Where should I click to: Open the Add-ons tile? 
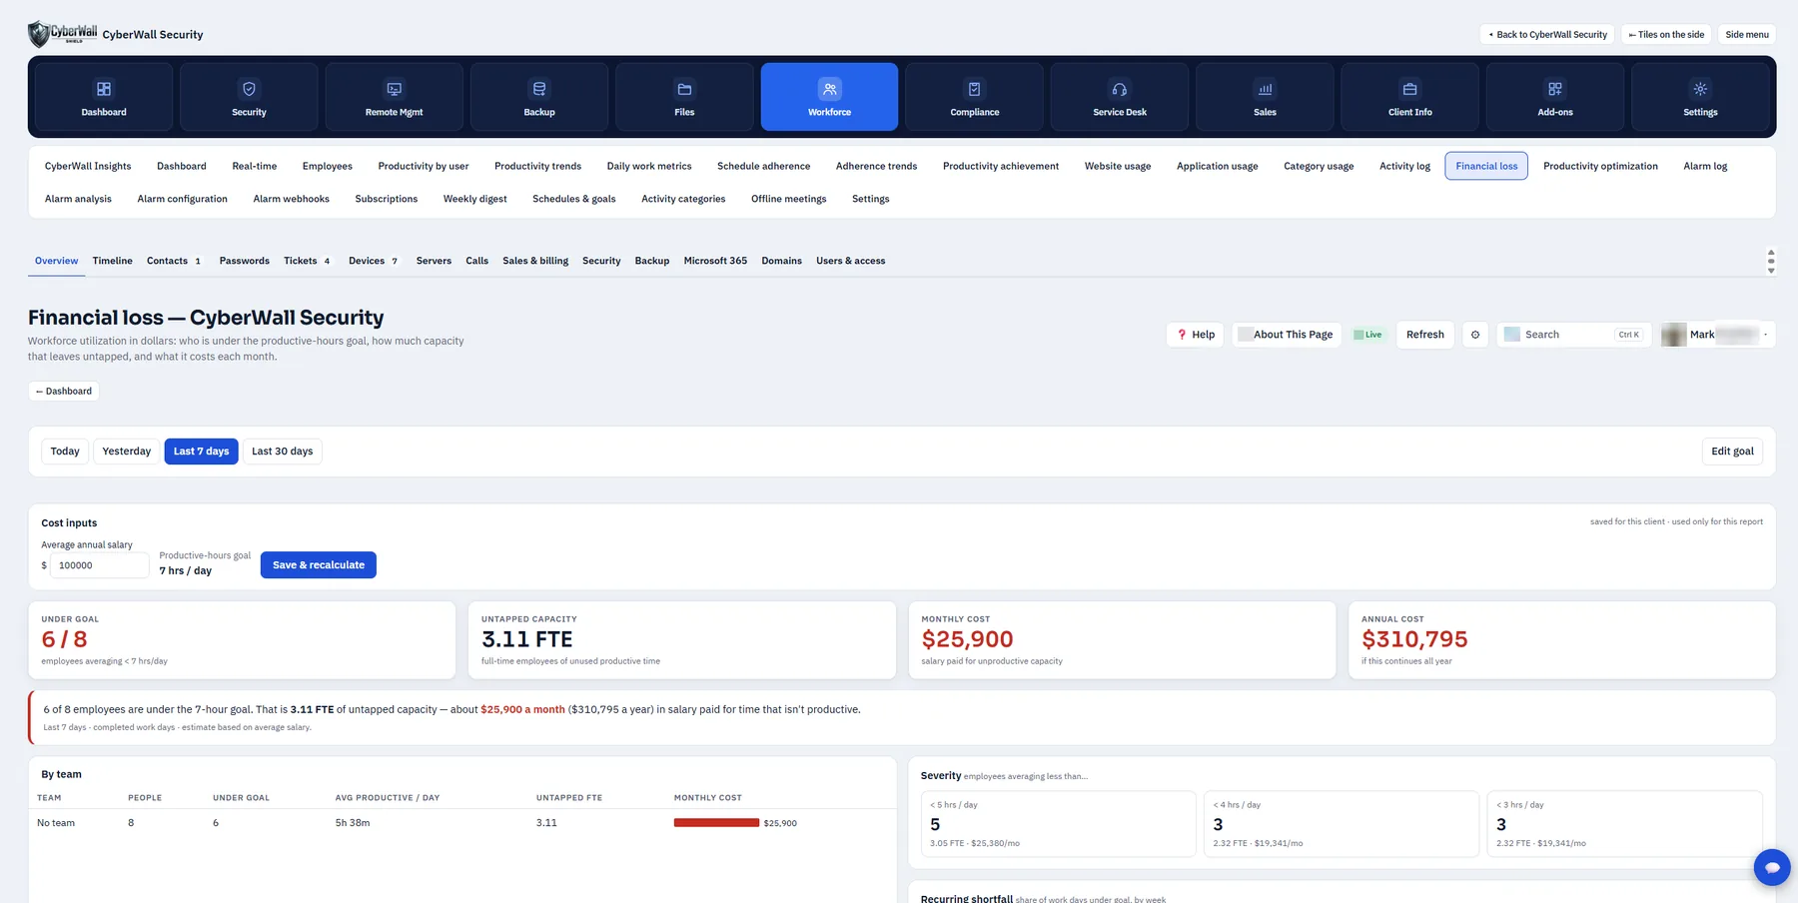(x=1555, y=97)
